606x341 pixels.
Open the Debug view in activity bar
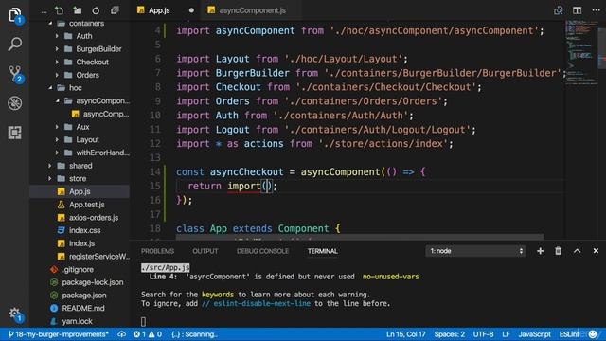point(15,103)
